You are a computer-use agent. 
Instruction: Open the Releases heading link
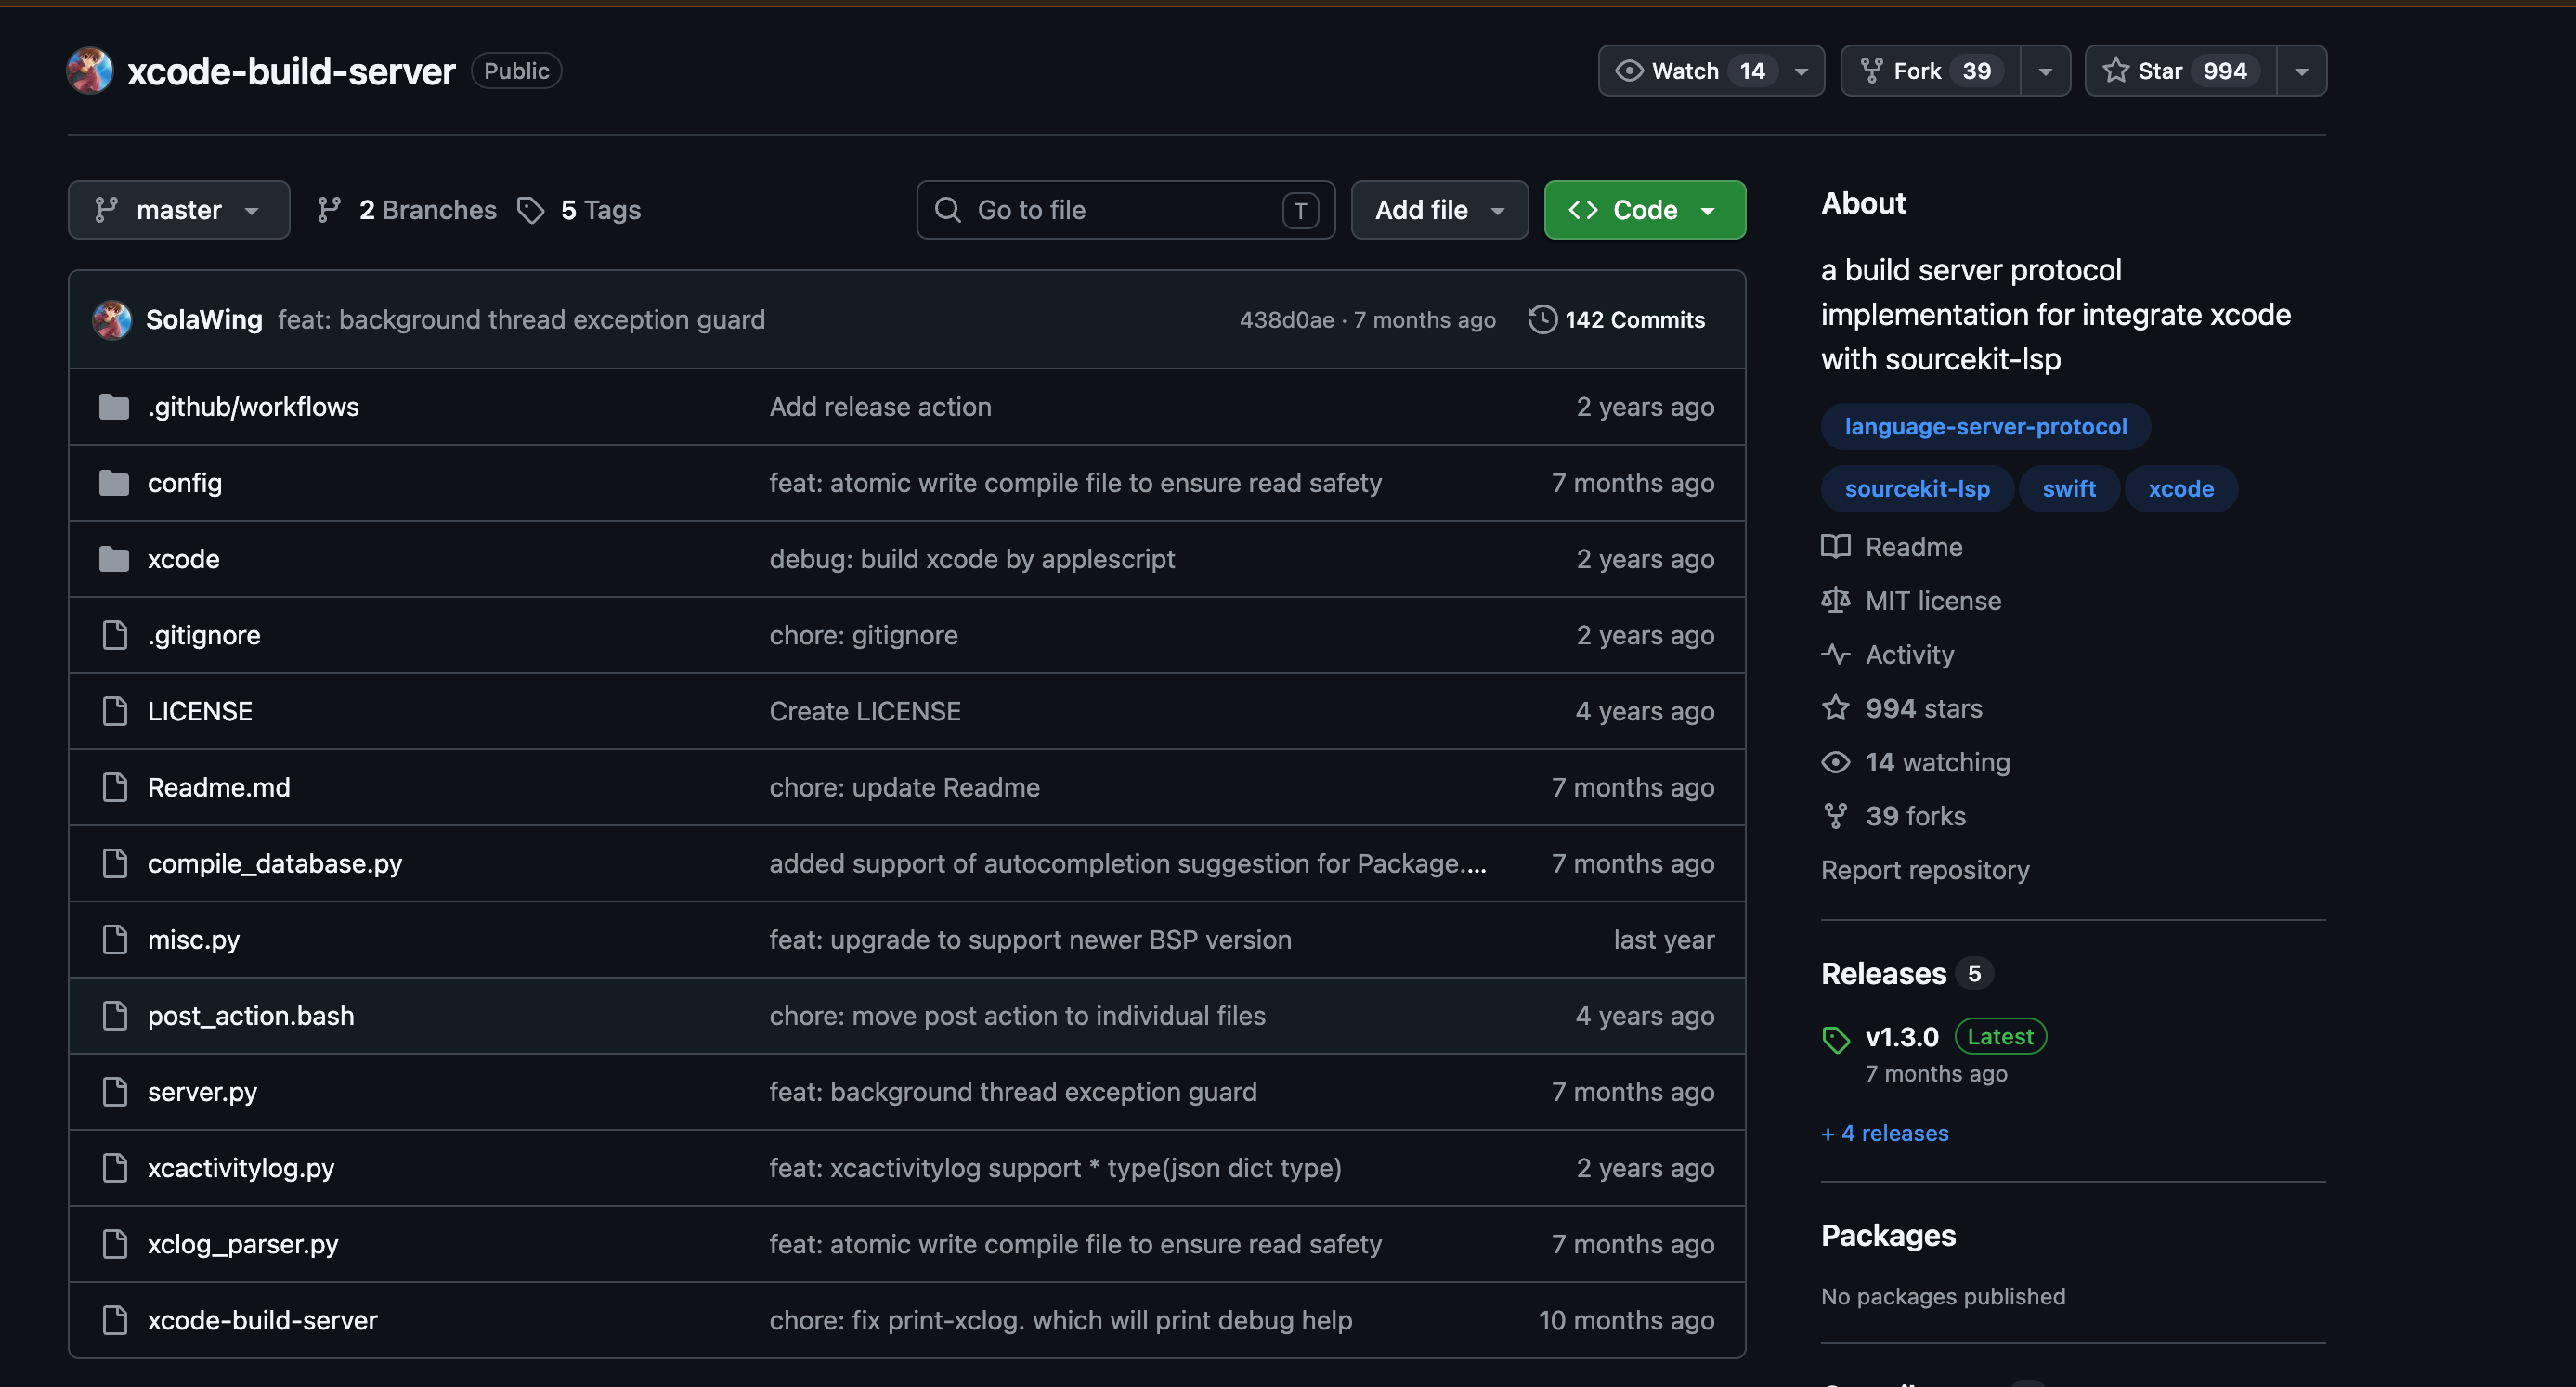pos(1883,973)
